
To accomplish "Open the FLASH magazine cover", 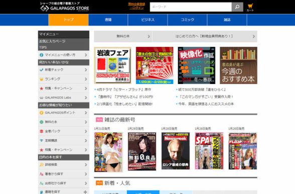I will (243, 151).
